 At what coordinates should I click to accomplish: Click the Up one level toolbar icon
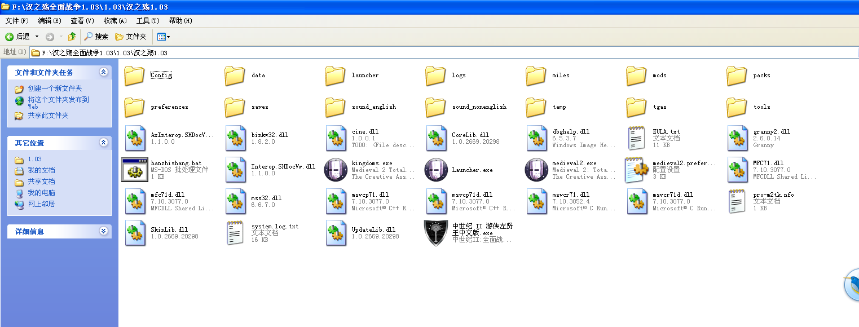[x=72, y=37]
